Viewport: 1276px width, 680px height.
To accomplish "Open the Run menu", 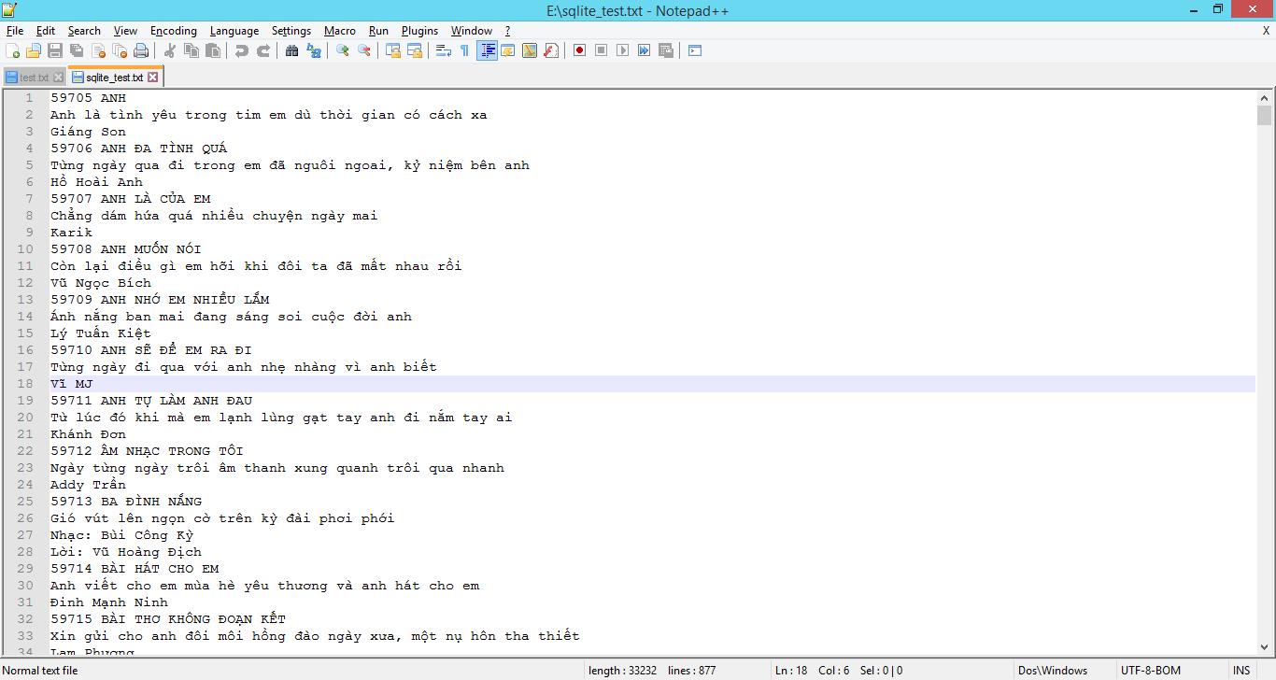I will pyautogui.click(x=378, y=31).
